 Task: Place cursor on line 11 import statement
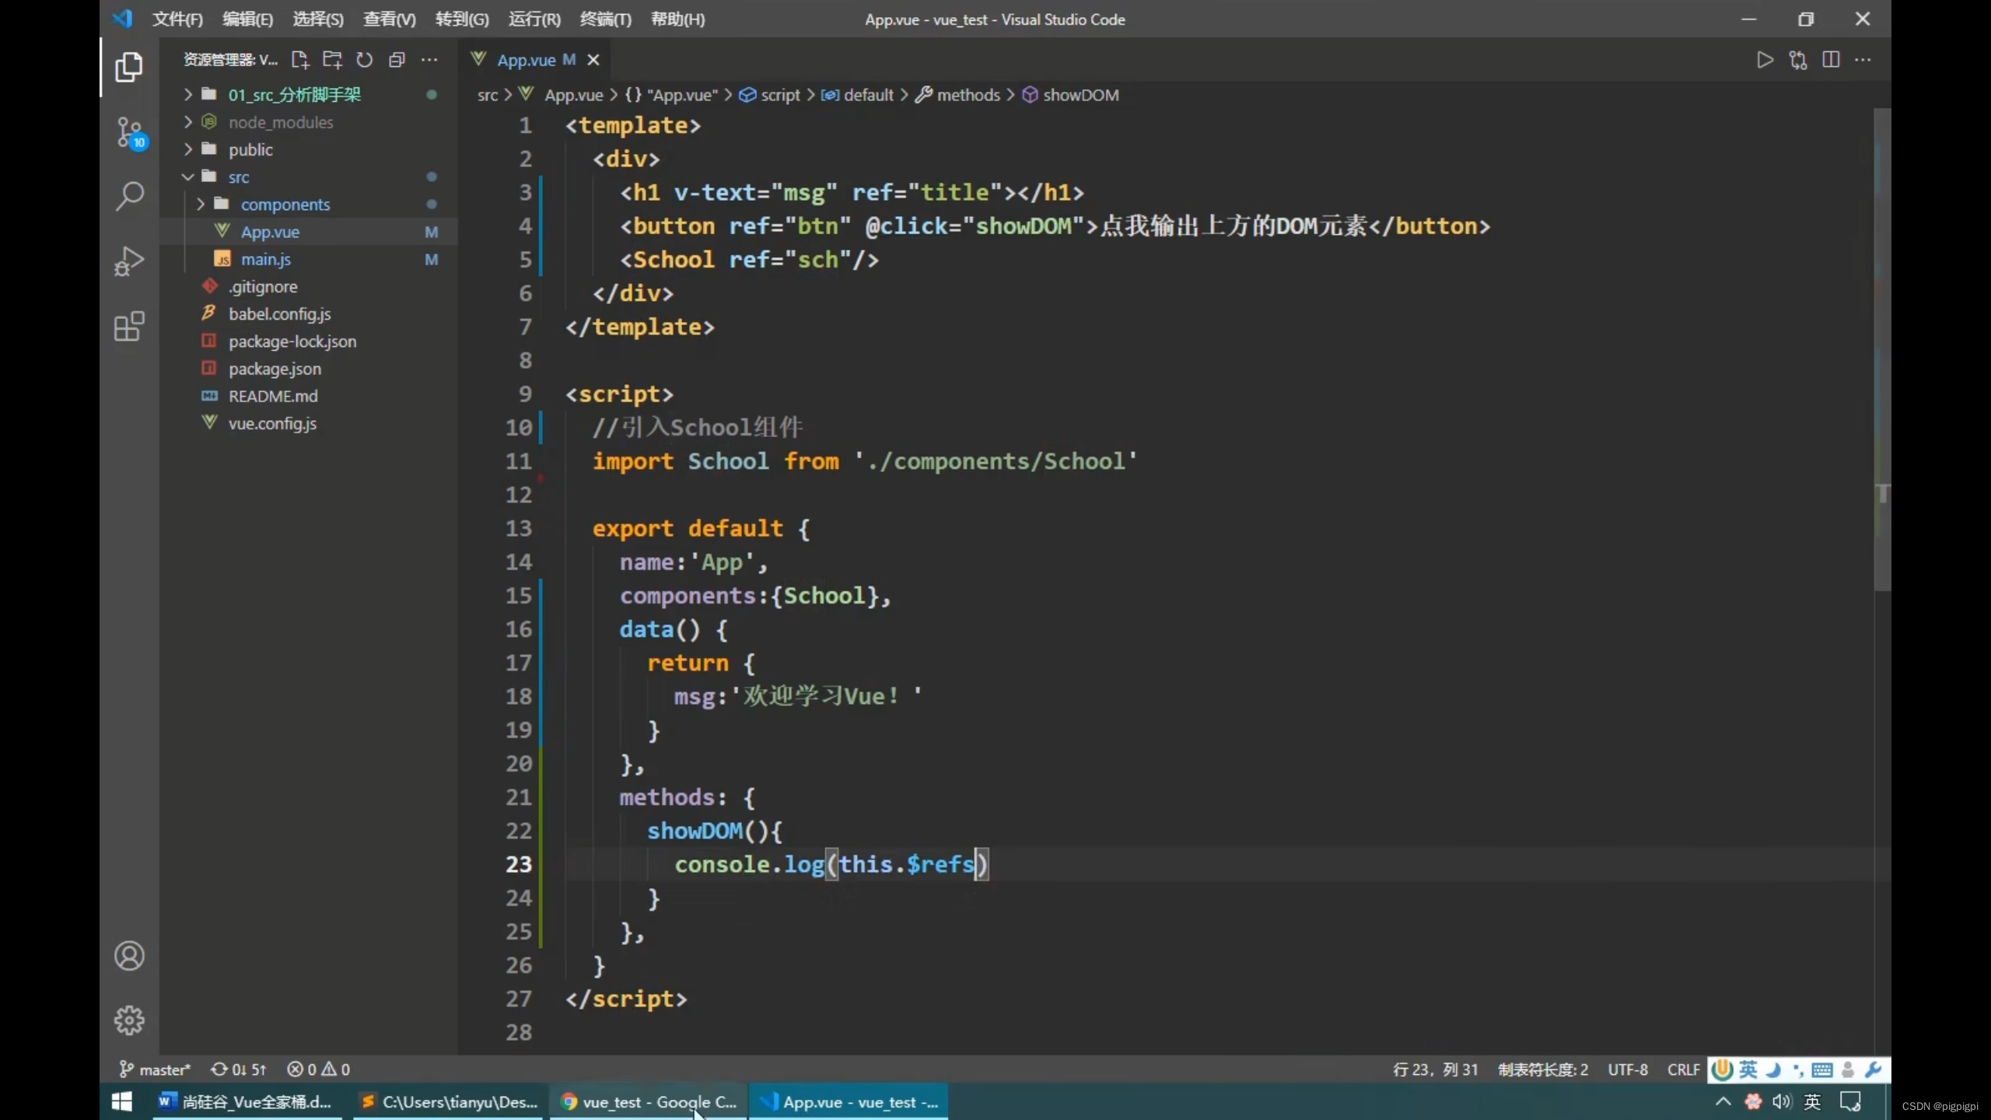tap(864, 461)
